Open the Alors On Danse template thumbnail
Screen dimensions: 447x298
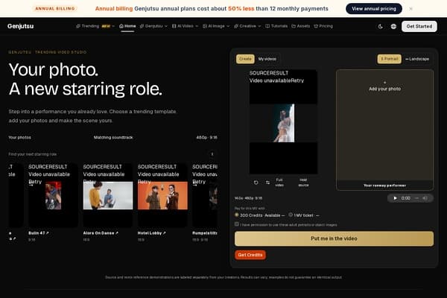click(x=108, y=196)
